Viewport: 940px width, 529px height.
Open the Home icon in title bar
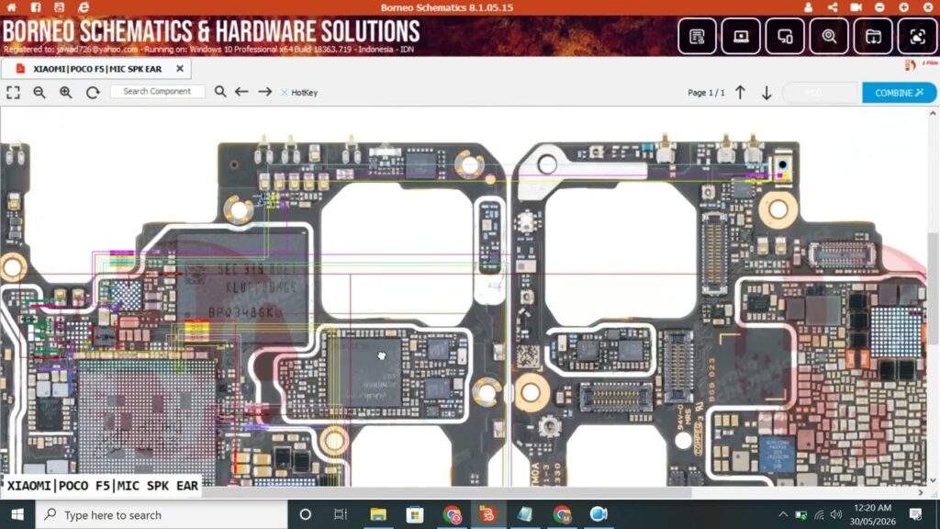point(11,7)
